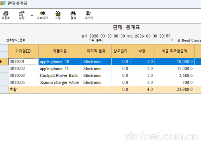Click the 세금 미포함금액 column header
This screenshot has height=143, width=201.
[174, 51]
